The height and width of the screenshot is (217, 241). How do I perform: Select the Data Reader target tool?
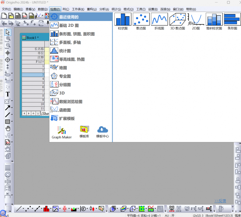click(x=7, y=60)
